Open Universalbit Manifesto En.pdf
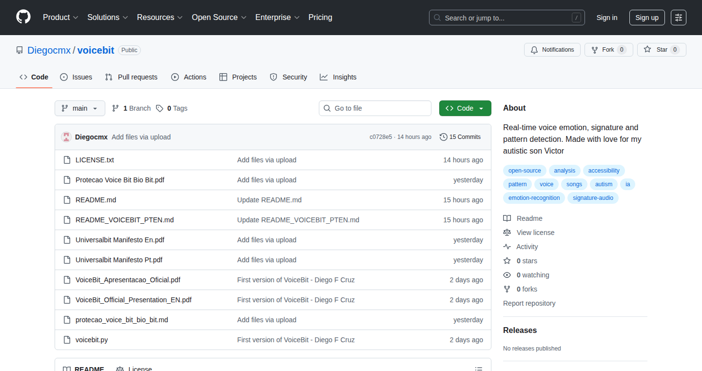Viewport: 702px width, 371px height. pos(120,240)
